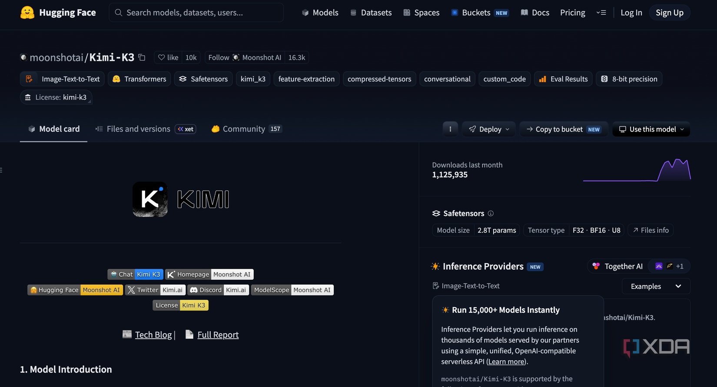Click the feature-extraction tag
Image resolution: width=717 pixels, height=387 pixels.
coord(306,79)
